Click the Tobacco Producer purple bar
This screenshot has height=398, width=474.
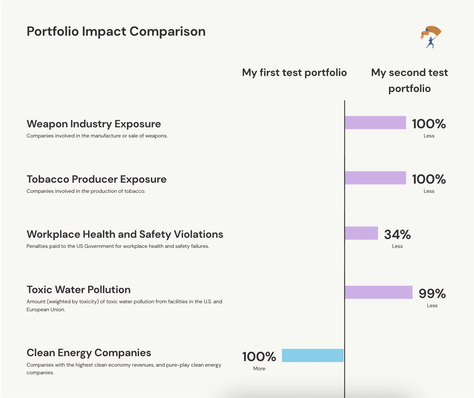(375, 178)
